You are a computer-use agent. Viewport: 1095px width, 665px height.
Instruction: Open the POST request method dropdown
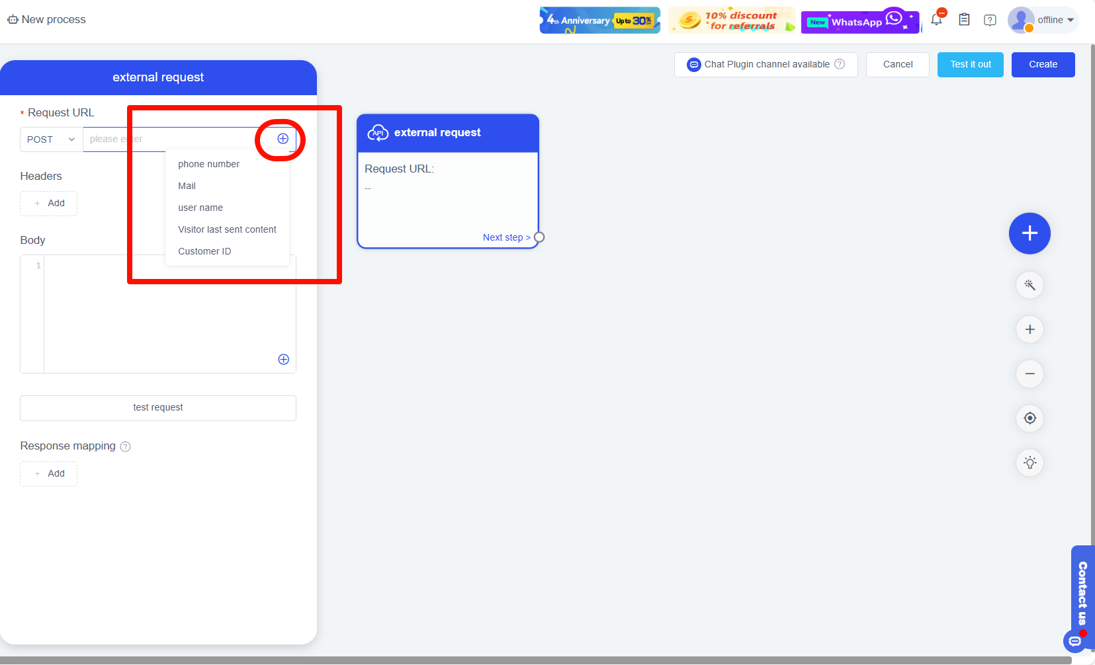[51, 139]
